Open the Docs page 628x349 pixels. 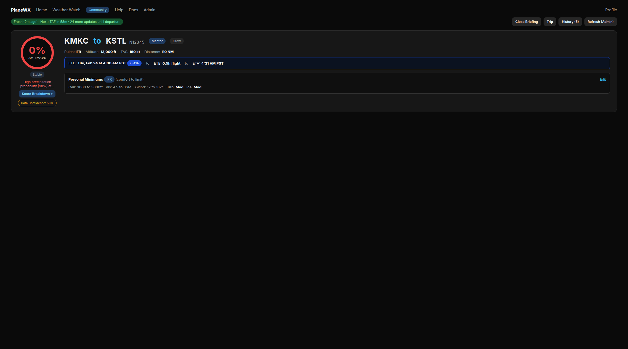pyautogui.click(x=134, y=10)
